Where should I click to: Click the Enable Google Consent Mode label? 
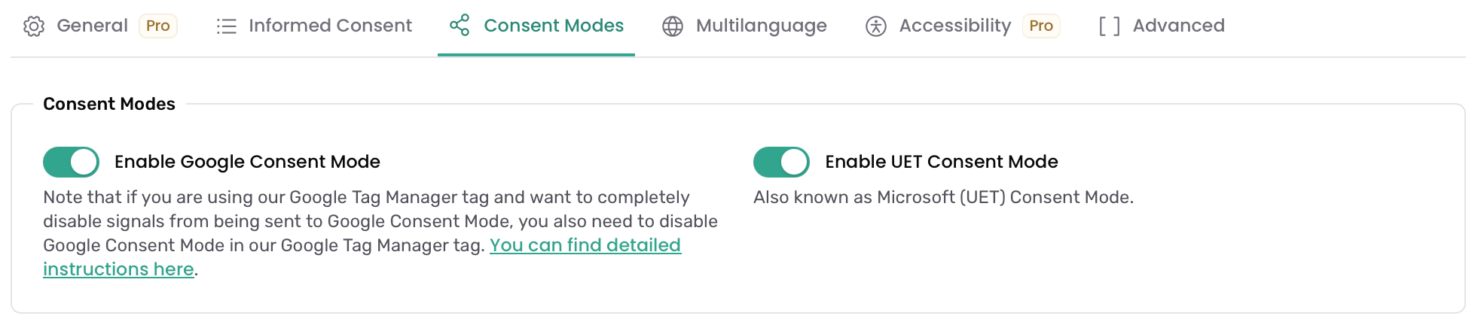point(247,162)
